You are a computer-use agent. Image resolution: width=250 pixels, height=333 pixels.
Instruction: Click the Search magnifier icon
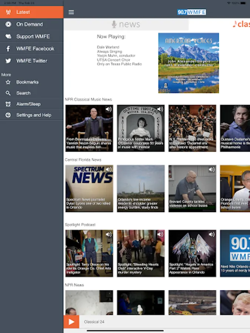pos(8,93)
